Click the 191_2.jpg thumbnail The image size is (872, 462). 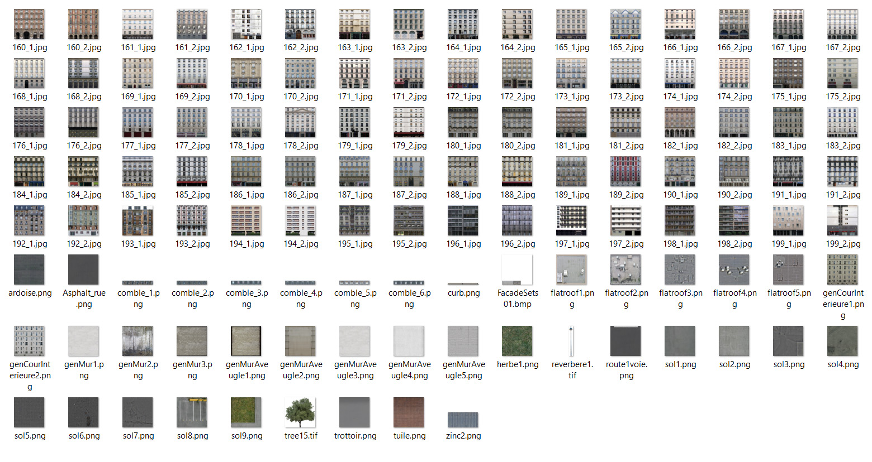point(842,171)
